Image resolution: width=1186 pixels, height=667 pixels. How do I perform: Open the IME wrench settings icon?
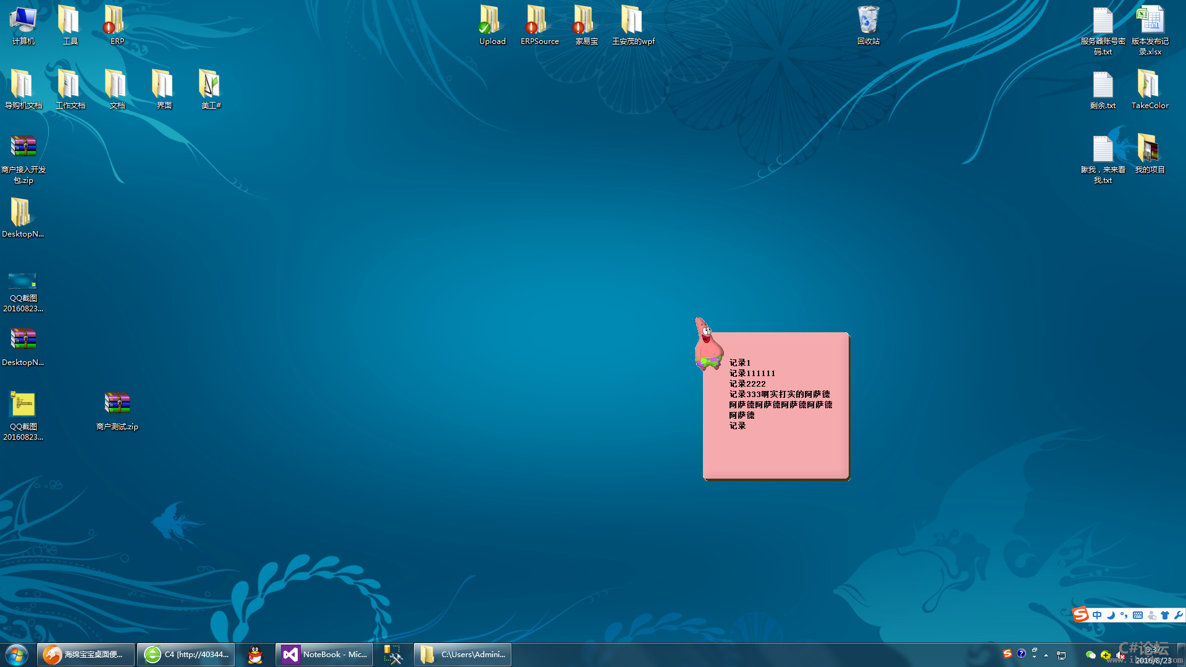point(1179,615)
